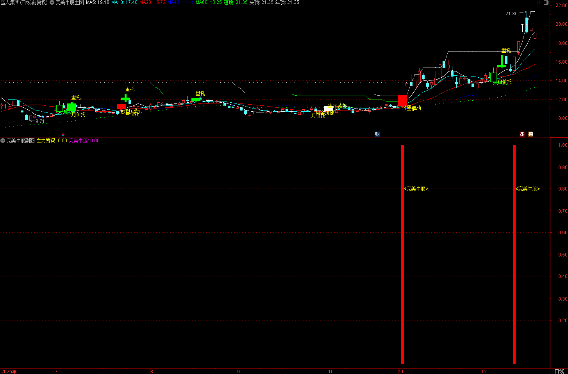Viewport: 568px width, 374px height.
Task: Click the second red 完美牛股 signal bar in December
Action: point(514,255)
